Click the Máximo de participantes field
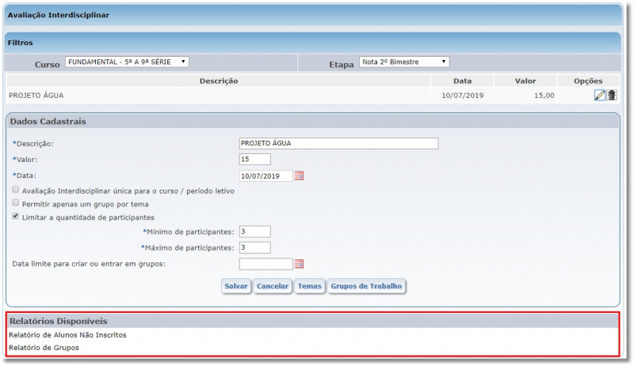Image resolution: width=634 pixels, height=366 pixels. point(254,247)
